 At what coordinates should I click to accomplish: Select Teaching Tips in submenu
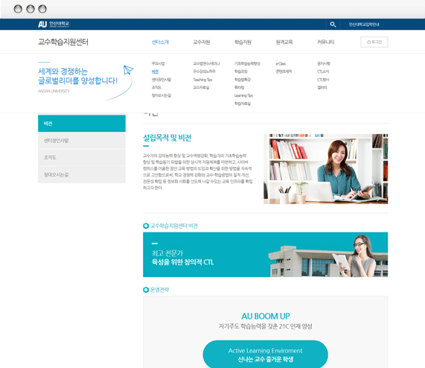coord(202,80)
